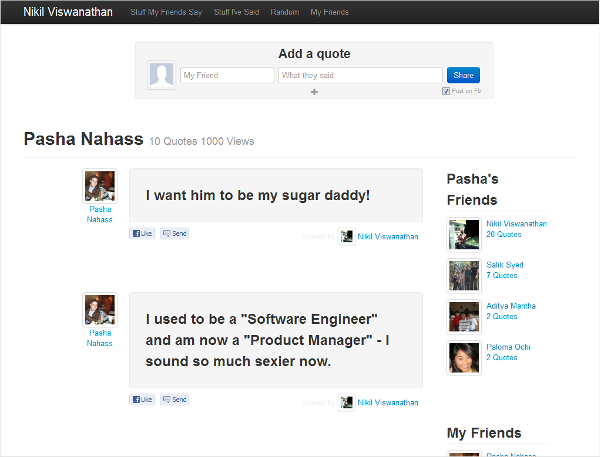This screenshot has height=457, width=601.
Task: Click Nikil's small avatar under the second quote
Action: coord(347,402)
